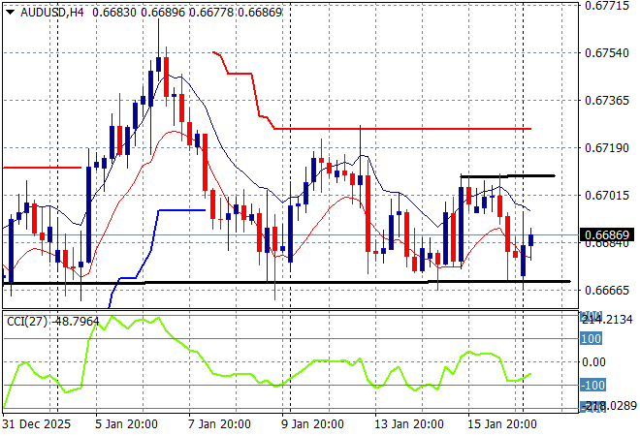This screenshot has width=640, height=436.
Task: Click the 0.66665 price axis label
Action: (x=607, y=291)
